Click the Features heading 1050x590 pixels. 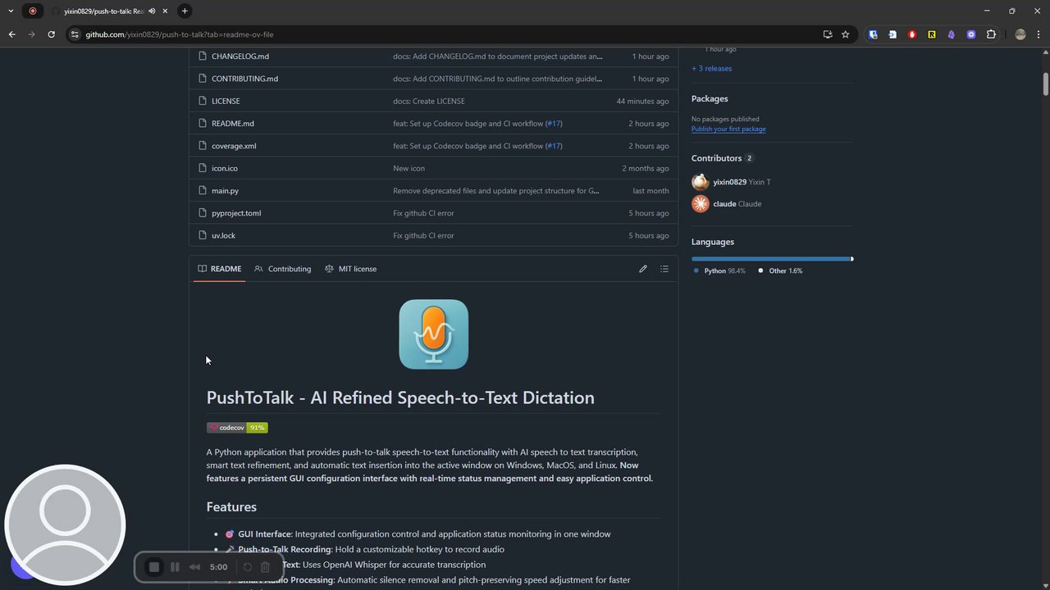[231, 507]
